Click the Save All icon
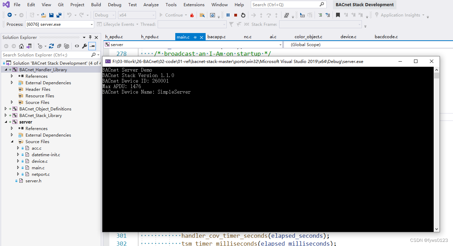 [59, 15]
